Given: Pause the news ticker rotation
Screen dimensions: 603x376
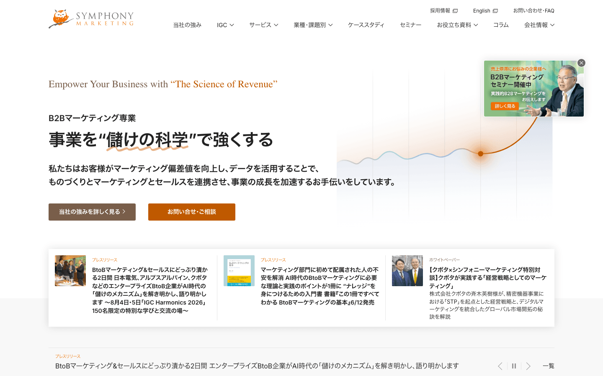Looking at the screenshot, I should click(x=514, y=366).
